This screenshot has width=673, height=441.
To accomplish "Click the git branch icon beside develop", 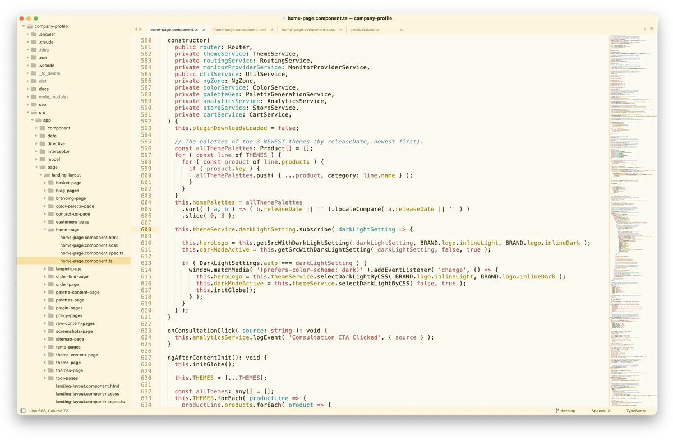I will [x=557, y=411].
